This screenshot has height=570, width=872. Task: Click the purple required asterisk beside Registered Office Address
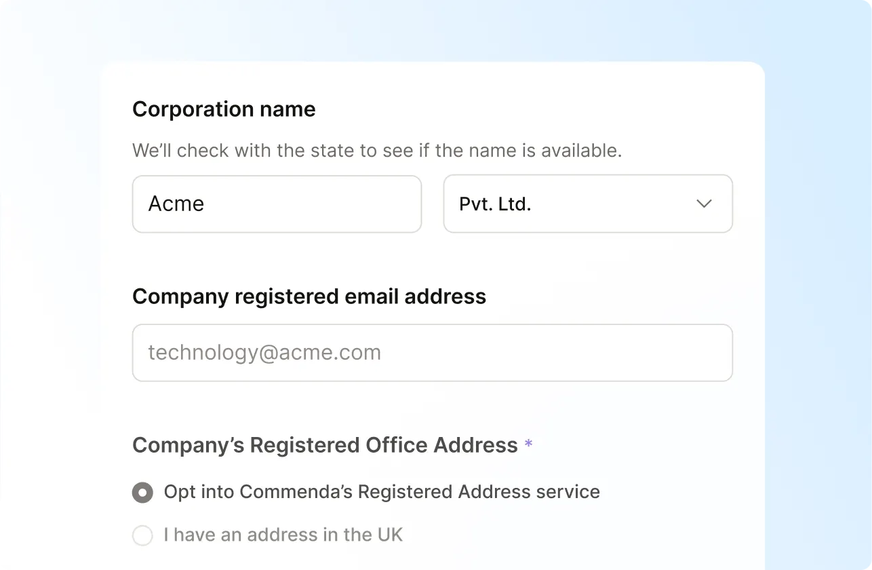click(x=529, y=445)
